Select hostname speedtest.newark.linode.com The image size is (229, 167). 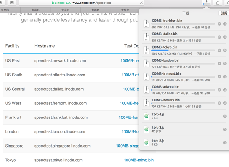pyautogui.click(x=60, y=61)
